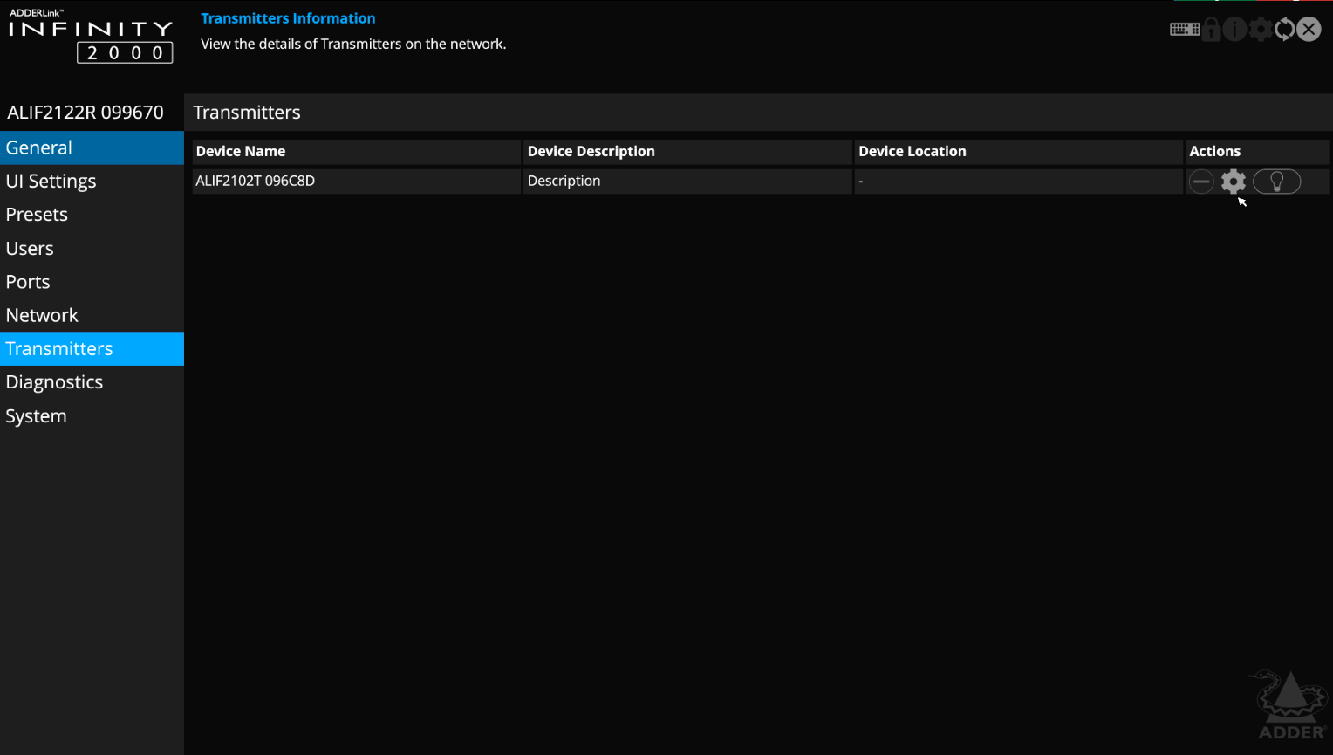Click the remove transmitter minus icon
Image resolution: width=1333 pixels, height=755 pixels.
[1201, 182]
